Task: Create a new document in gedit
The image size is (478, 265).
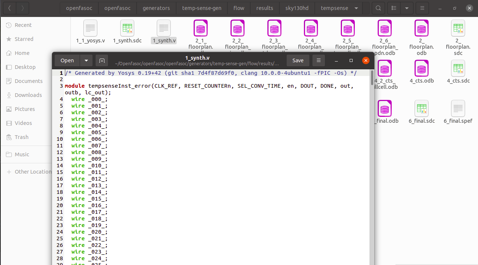Action: [102, 60]
